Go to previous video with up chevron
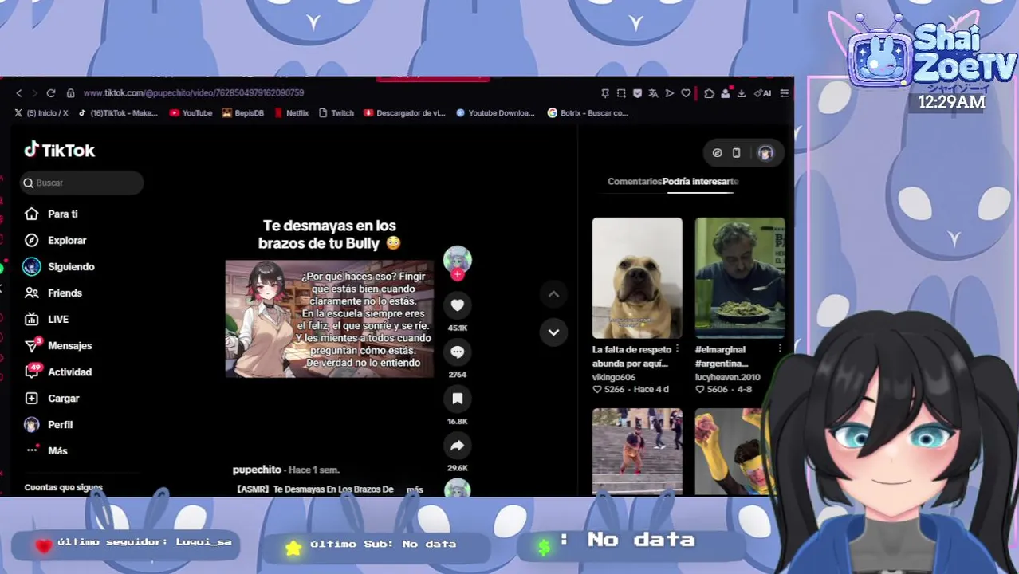The image size is (1019, 574). tap(553, 294)
